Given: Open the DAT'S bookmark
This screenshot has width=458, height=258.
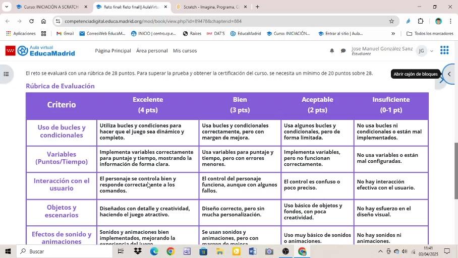Looking at the screenshot, I should click(215, 34).
